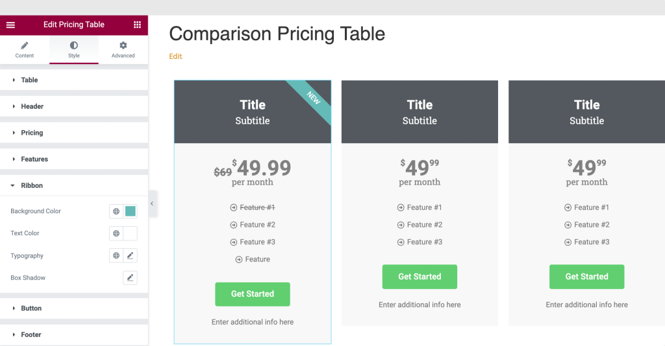Collapse the editor panel with arrow handle

coord(152,204)
